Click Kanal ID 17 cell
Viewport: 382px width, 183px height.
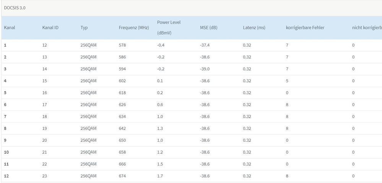(x=45, y=105)
